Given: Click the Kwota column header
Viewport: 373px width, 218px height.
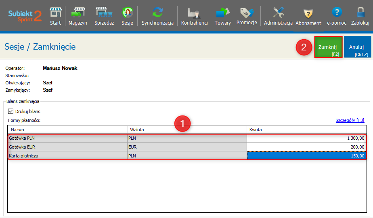Looking at the screenshot, I should 306,130.
